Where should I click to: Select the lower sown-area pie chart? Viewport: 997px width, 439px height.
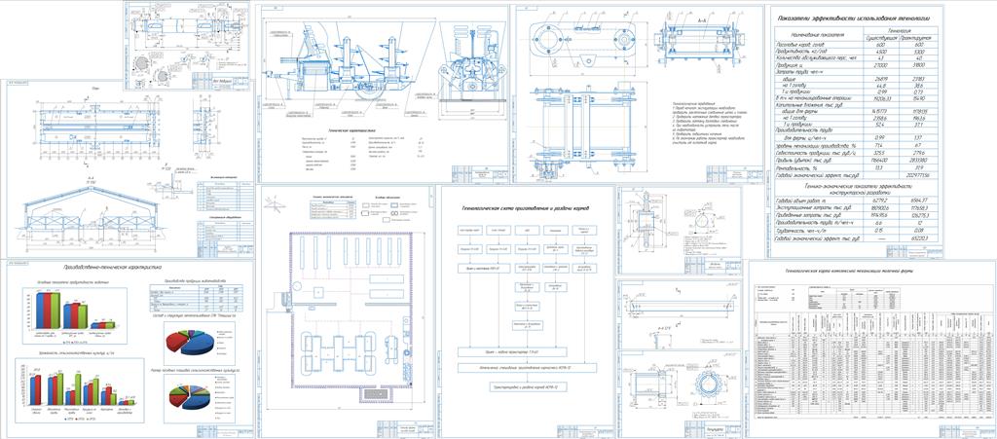199,398
